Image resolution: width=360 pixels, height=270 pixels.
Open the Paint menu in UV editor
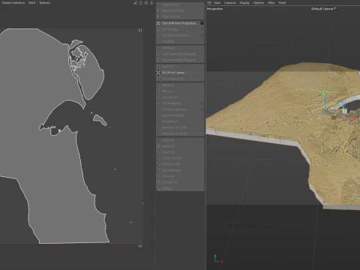(x=31, y=3)
